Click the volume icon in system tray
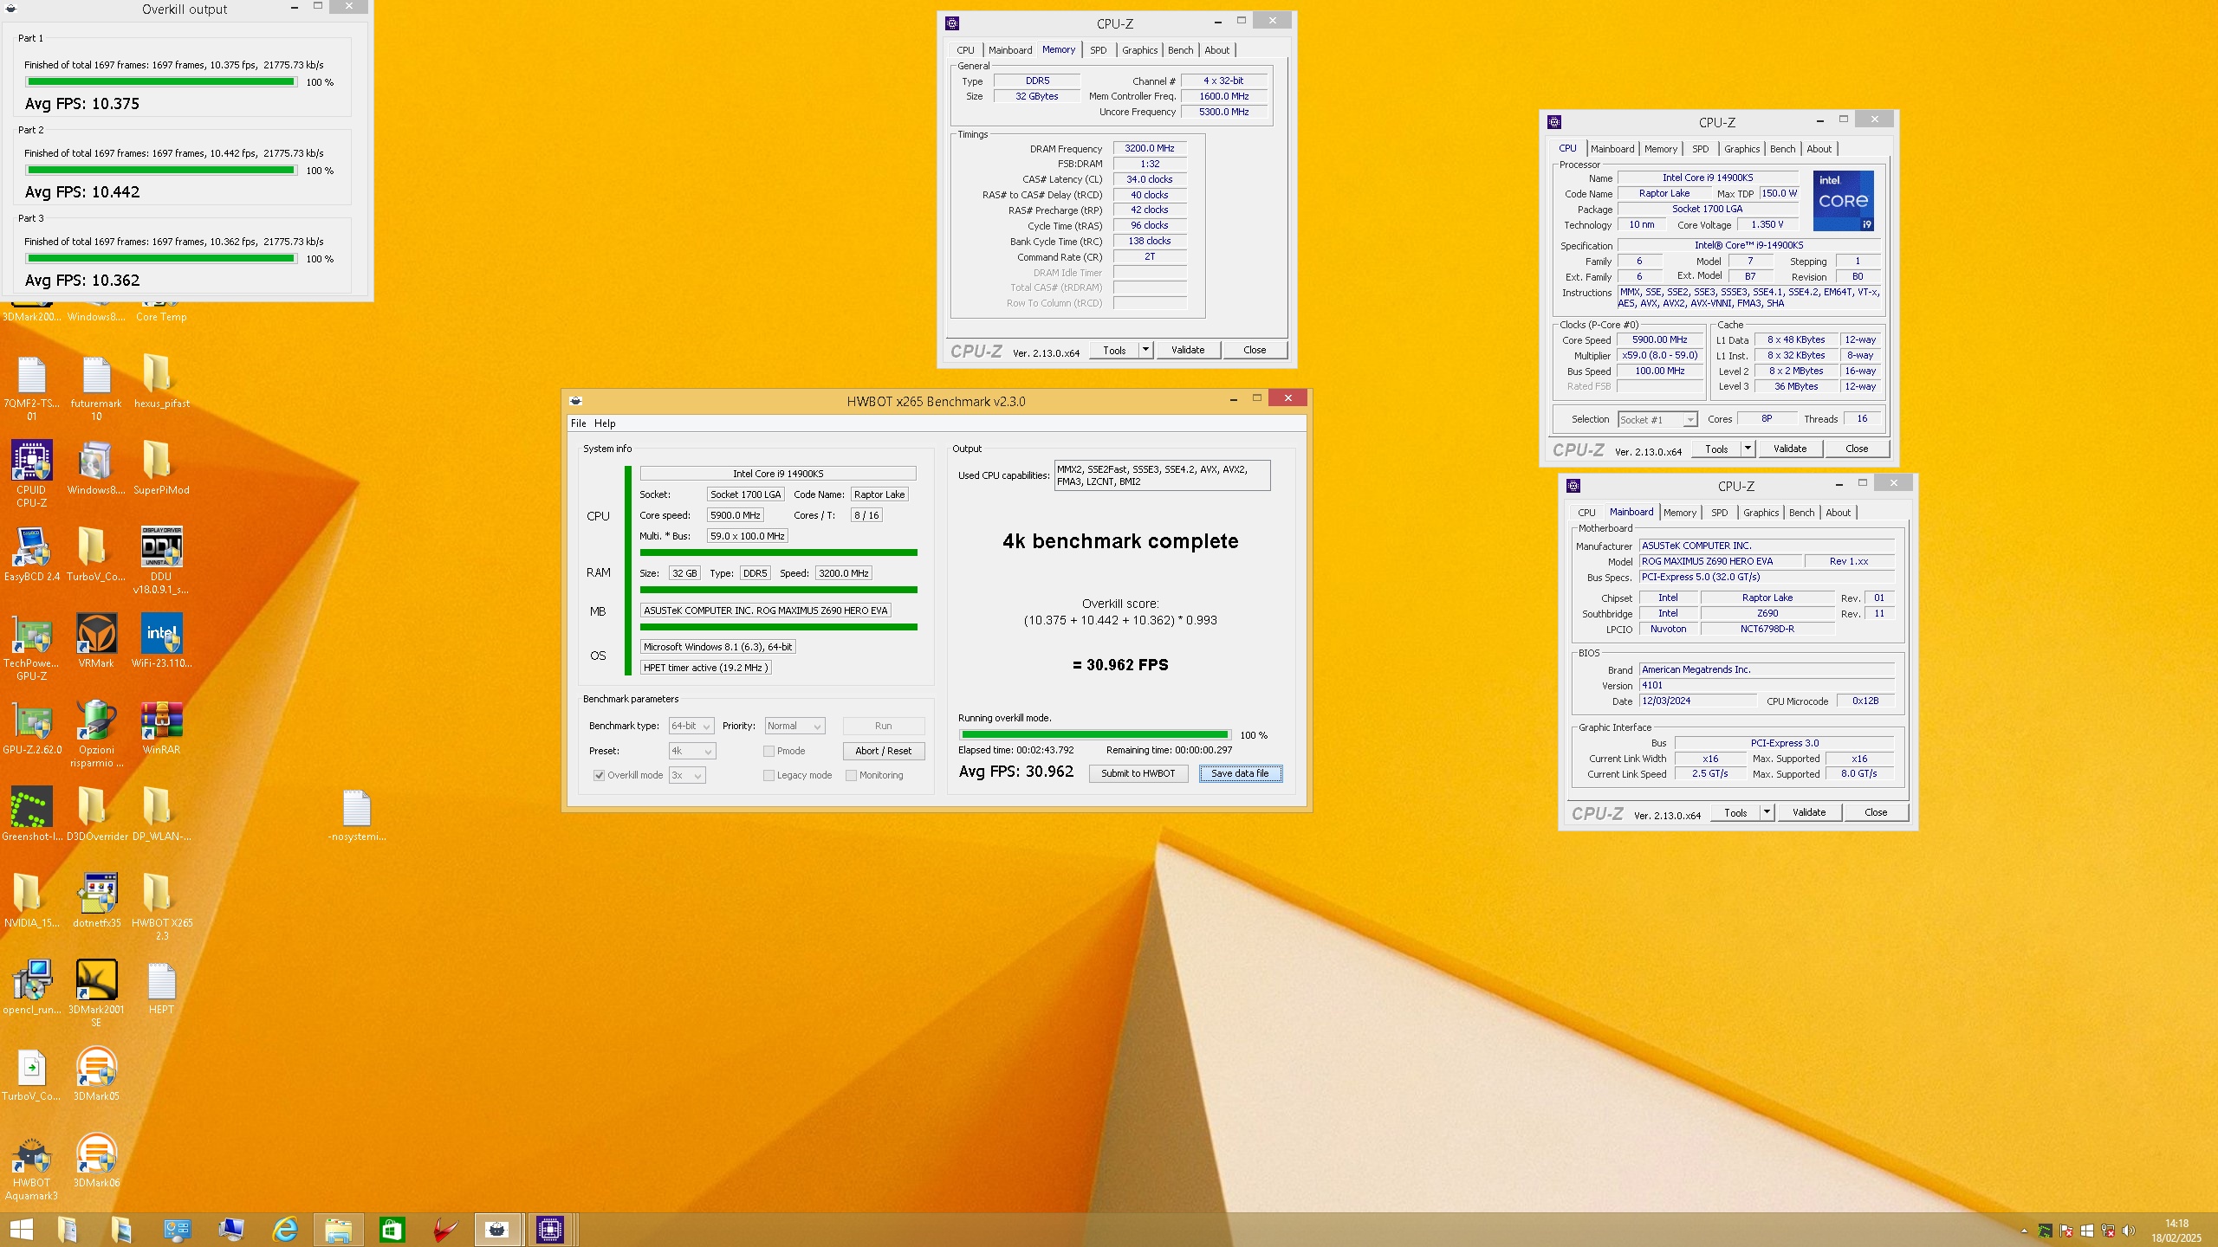 pyautogui.click(x=2130, y=1231)
